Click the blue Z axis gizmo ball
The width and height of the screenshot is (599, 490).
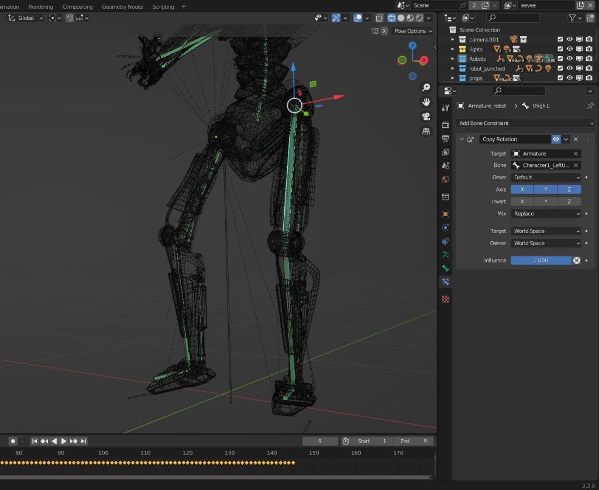(412, 46)
